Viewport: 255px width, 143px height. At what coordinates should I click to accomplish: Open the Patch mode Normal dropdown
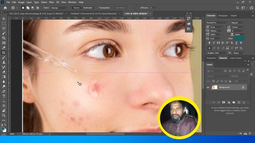59,8
